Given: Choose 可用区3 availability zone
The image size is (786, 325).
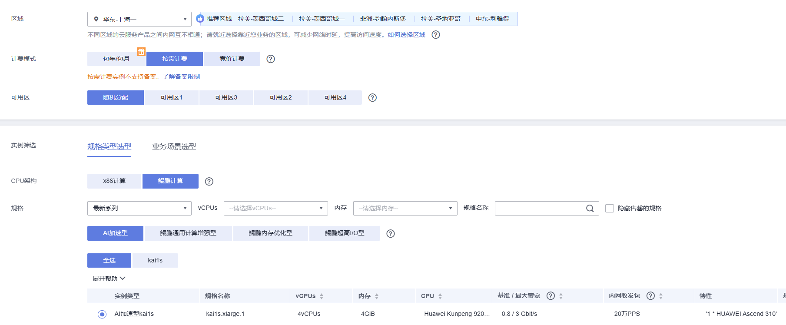Looking at the screenshot, I should click(226, 98).
